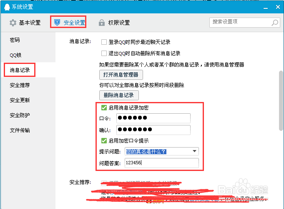Click the 问题答案 field containing 123456
The width and height of the screenshot is (284, 209).
(161, 163)
